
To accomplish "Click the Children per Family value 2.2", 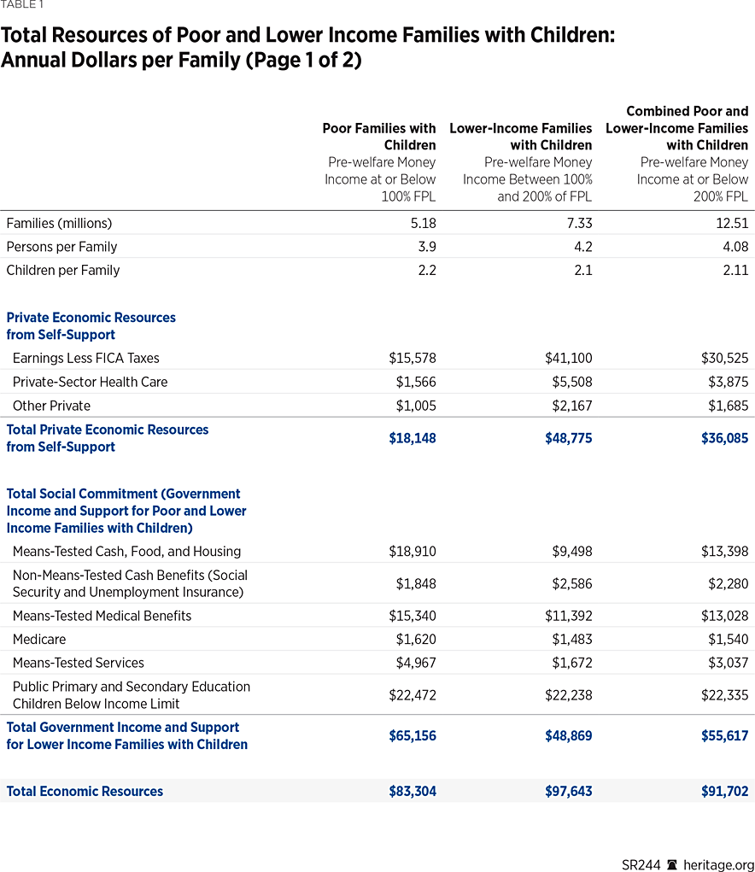I will click(x=430, y=270).
